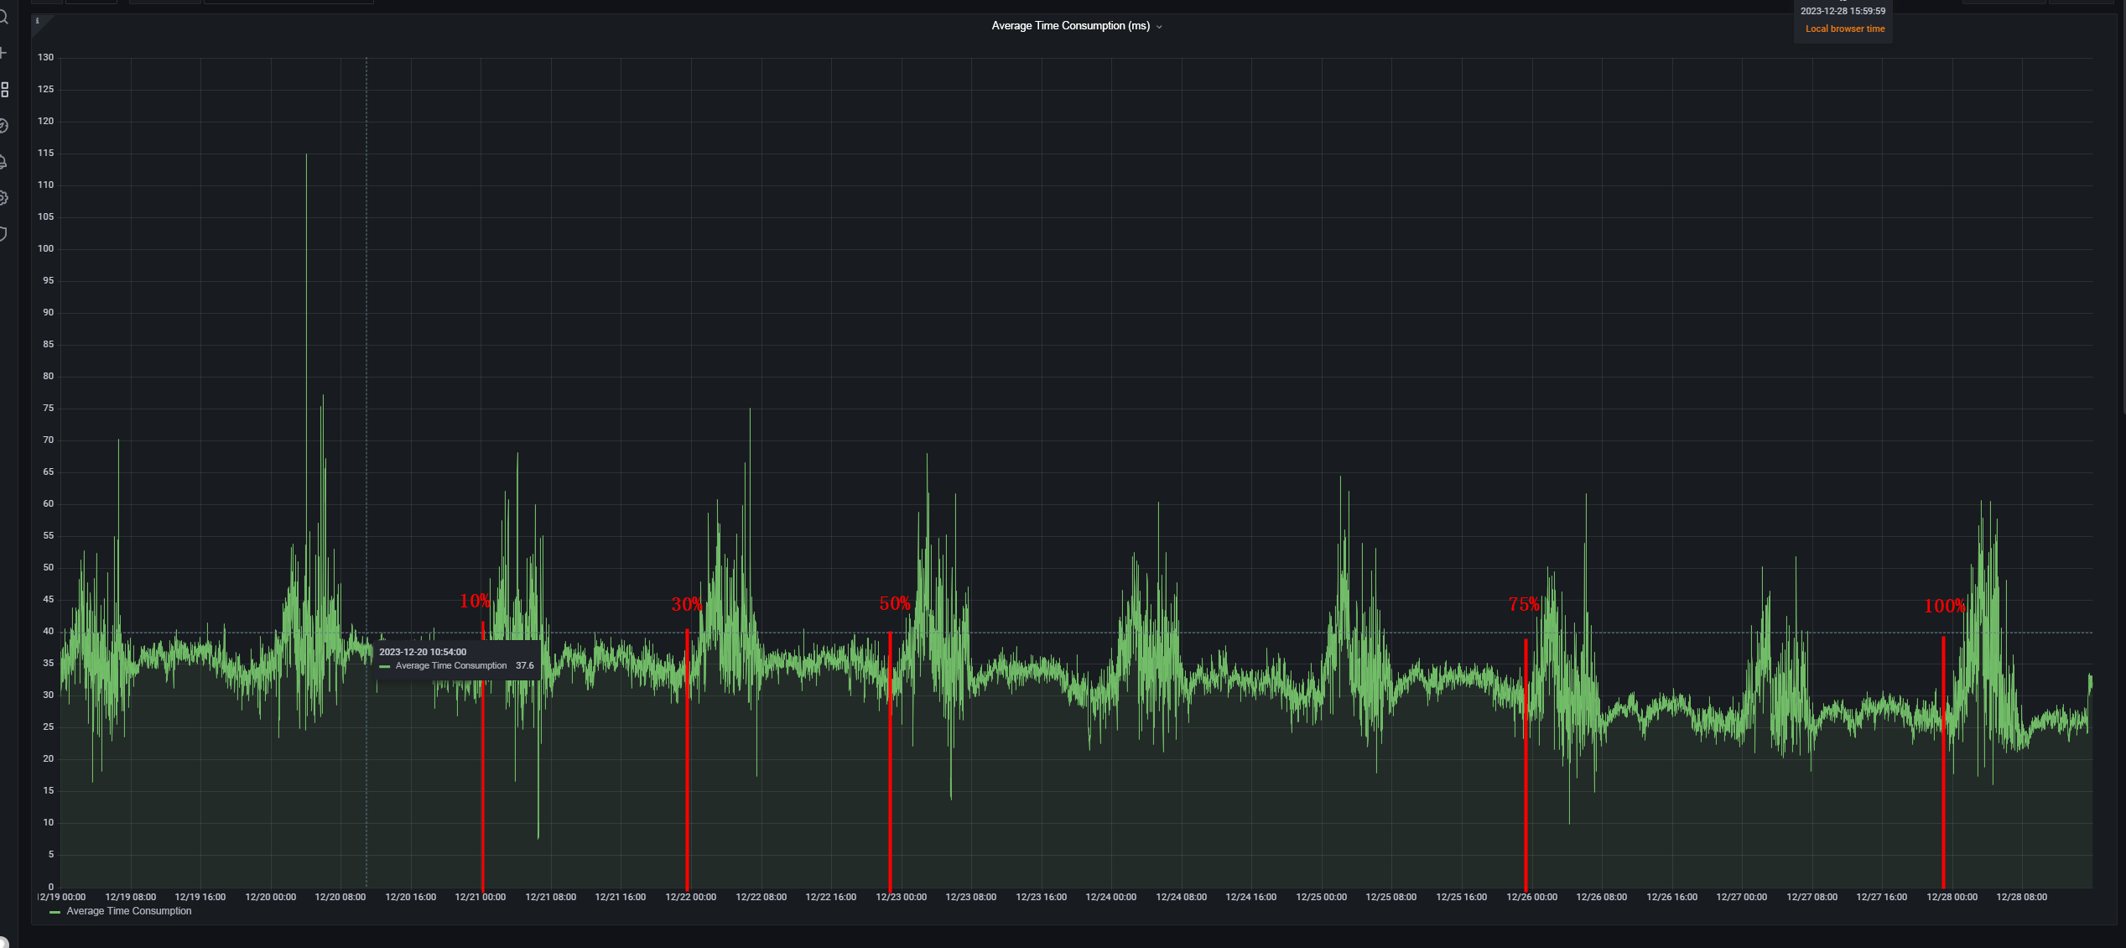Click the plus Create icon in the sidebar
The width and height of the screenshot is (2126, 948).
pyautogui.click(x=3, y=53)
